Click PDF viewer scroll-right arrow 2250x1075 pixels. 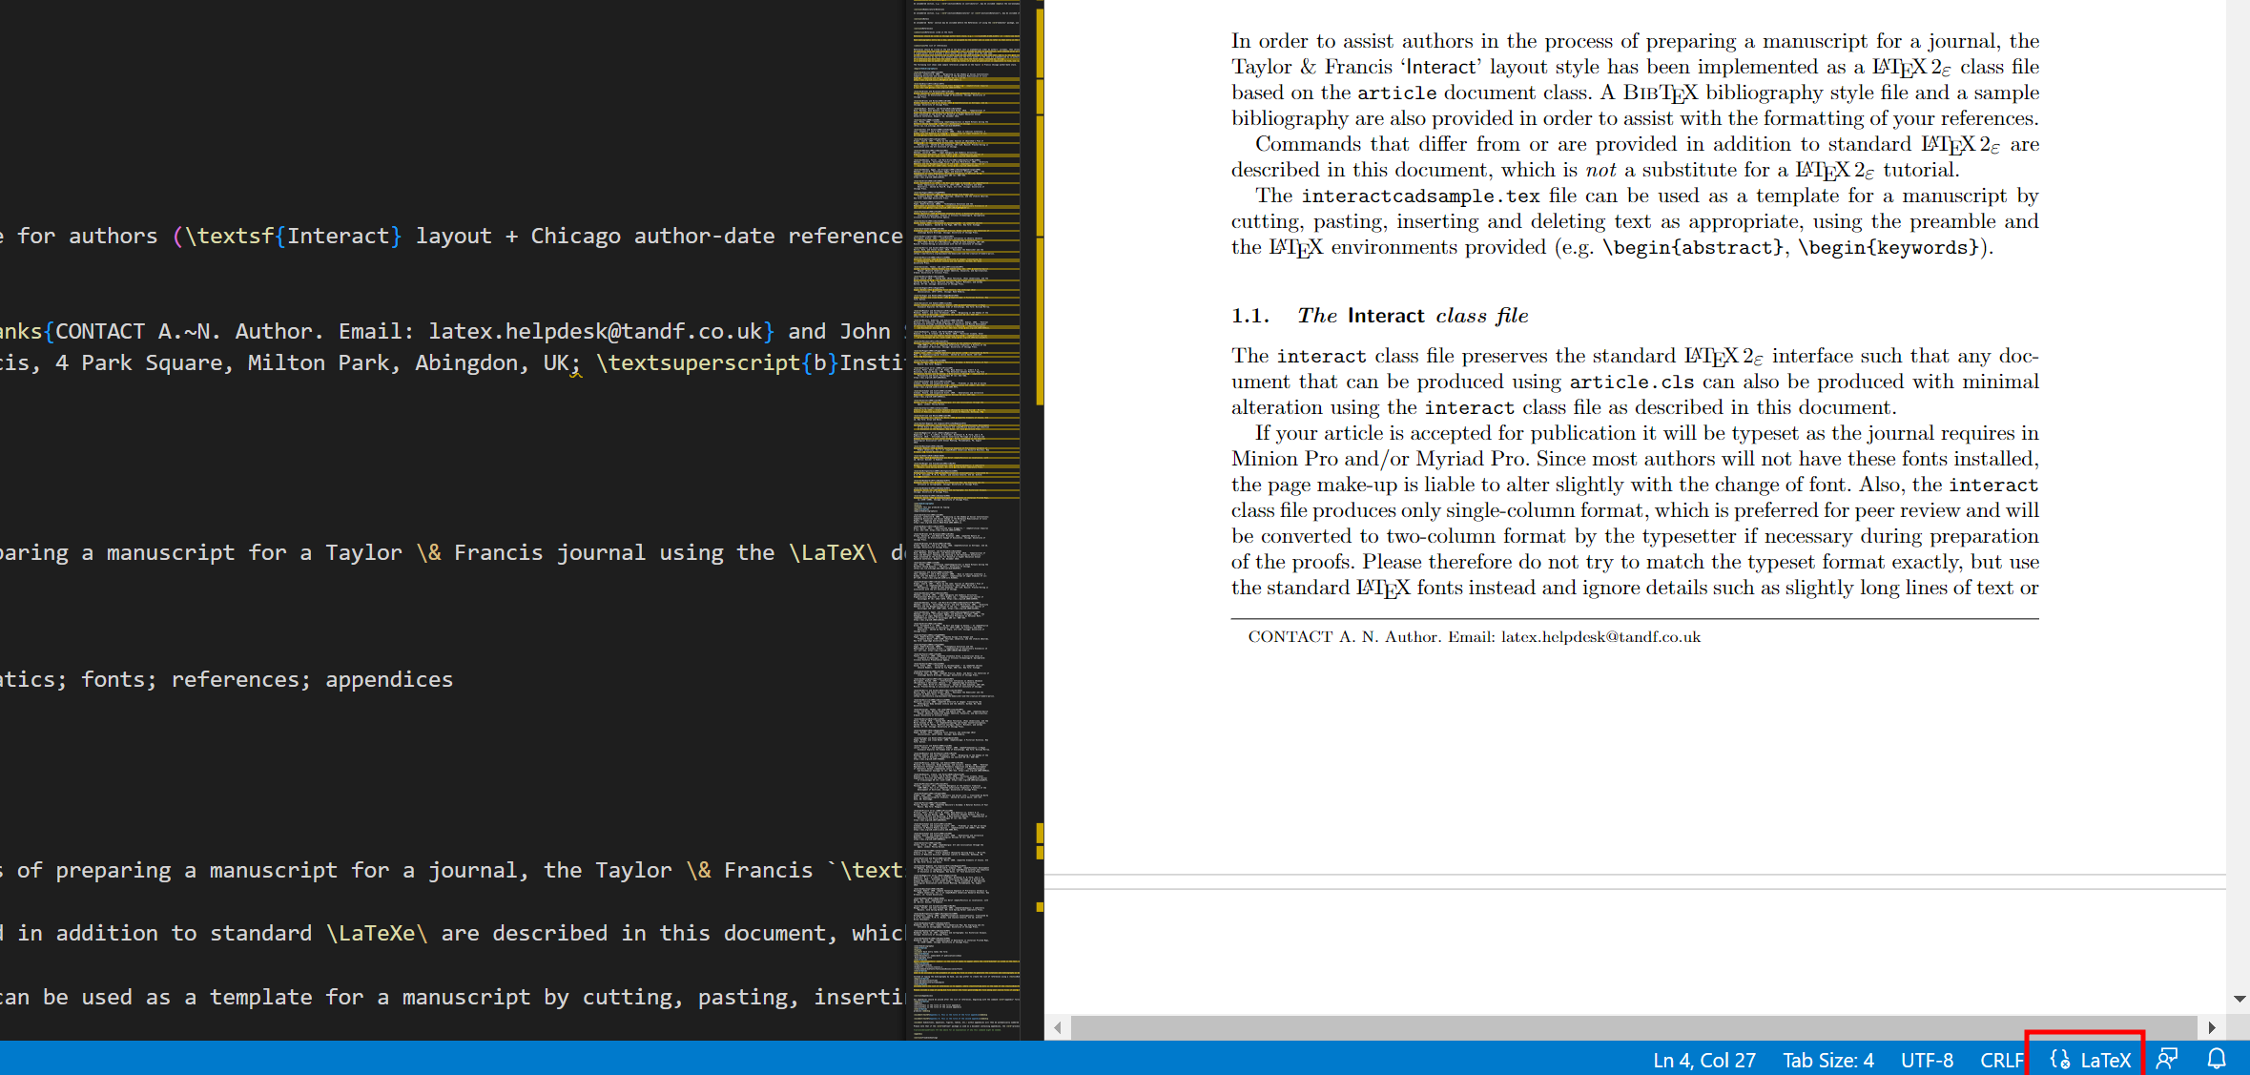point(2212,1027)
